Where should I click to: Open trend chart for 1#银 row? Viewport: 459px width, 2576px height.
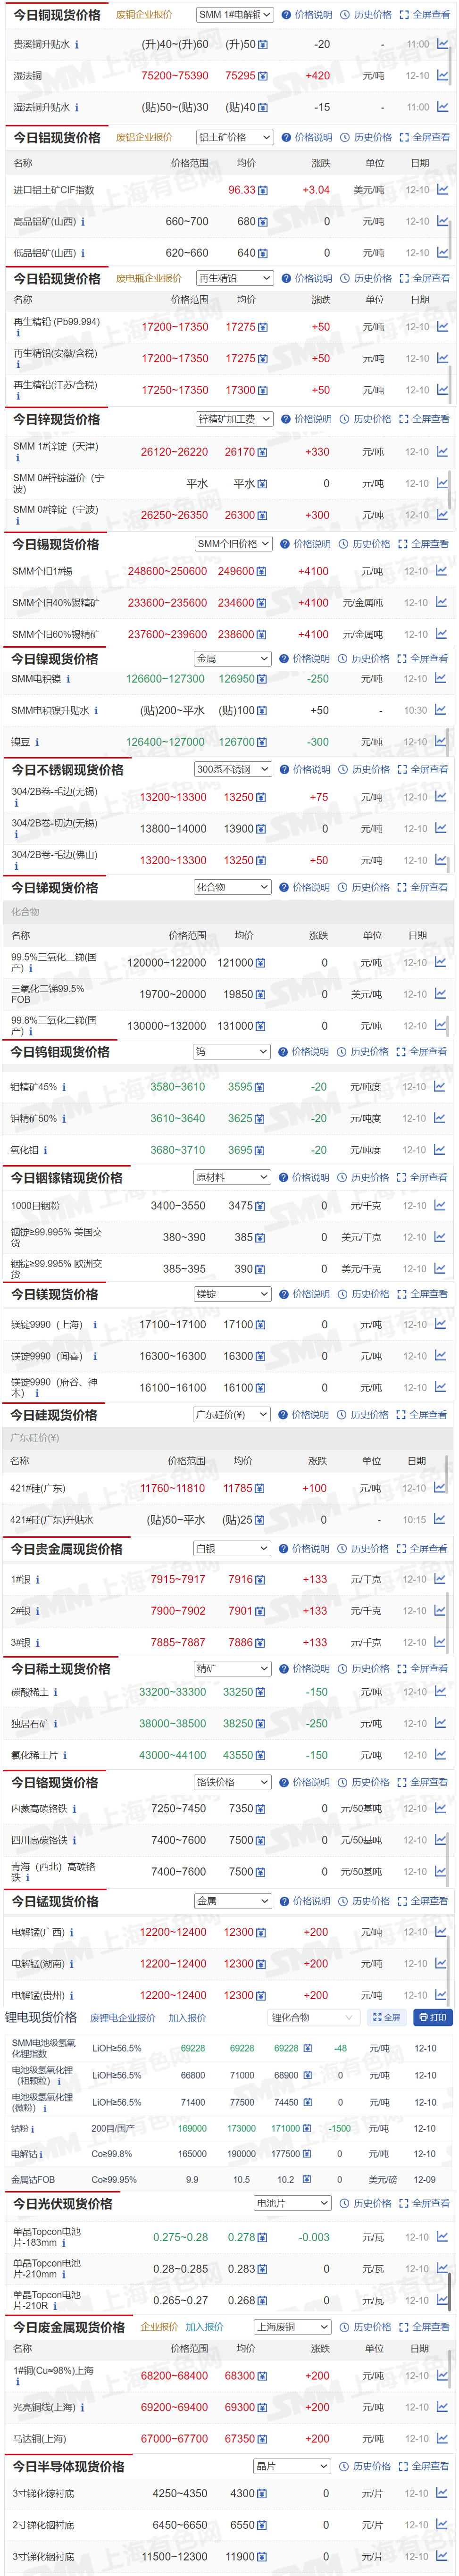[440, 1579]
